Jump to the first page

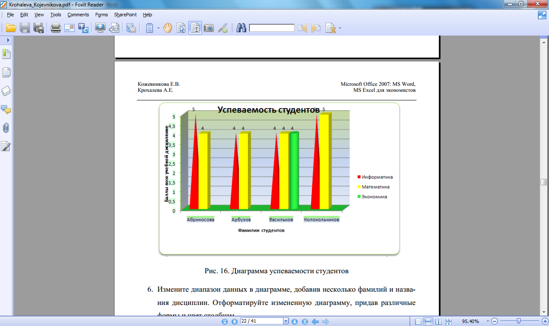pos(225,321)
